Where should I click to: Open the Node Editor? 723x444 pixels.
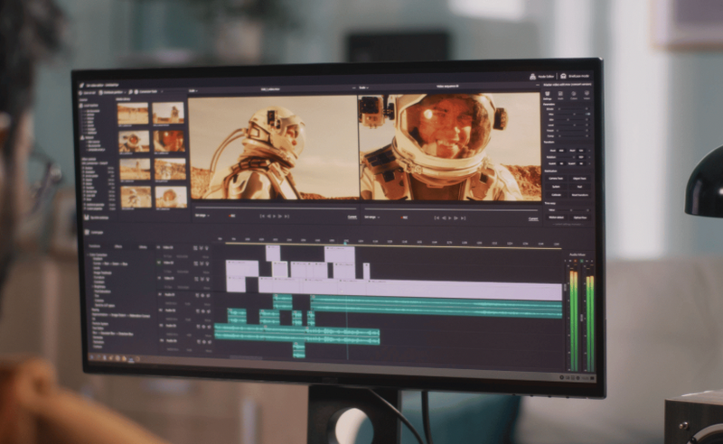click(x=542, y=76)
